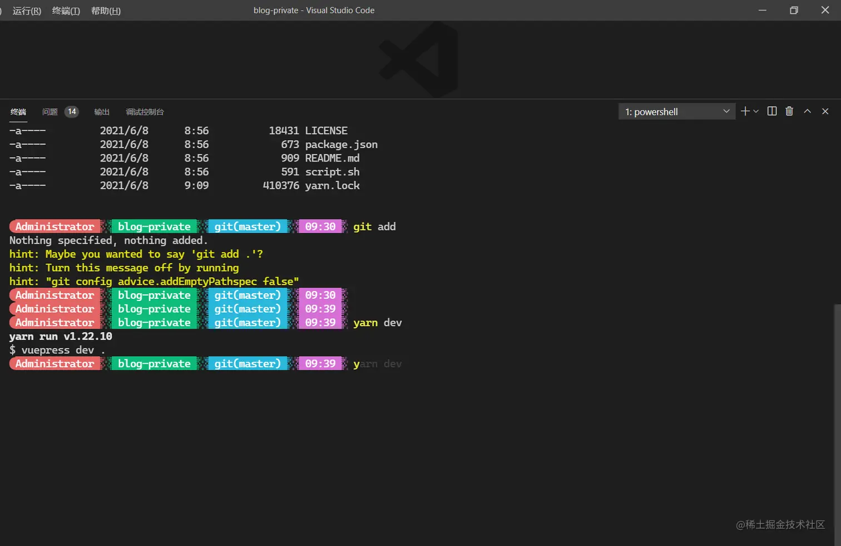Screen dimensions: 841x546
Task: Open the '1: powershell' terminal selector
Action: click(676, 112)
